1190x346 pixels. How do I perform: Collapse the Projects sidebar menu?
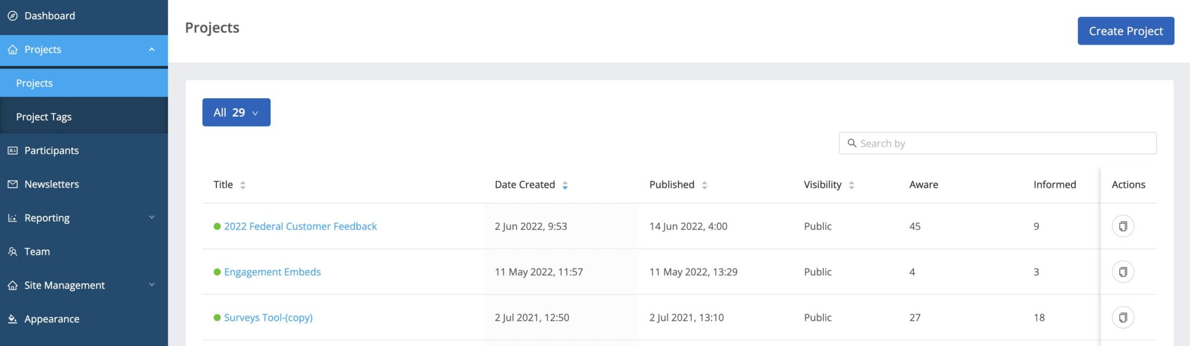[152, 49]
